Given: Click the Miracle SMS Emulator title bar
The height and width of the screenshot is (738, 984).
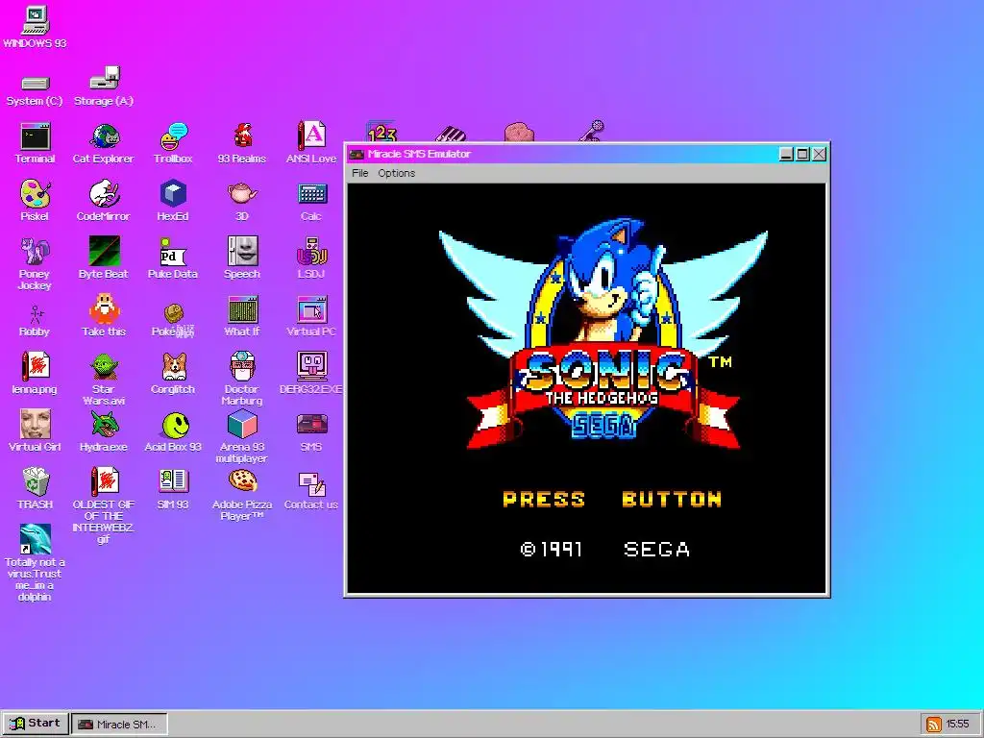Looking at the screenshot, I should [x=561, y=155].
